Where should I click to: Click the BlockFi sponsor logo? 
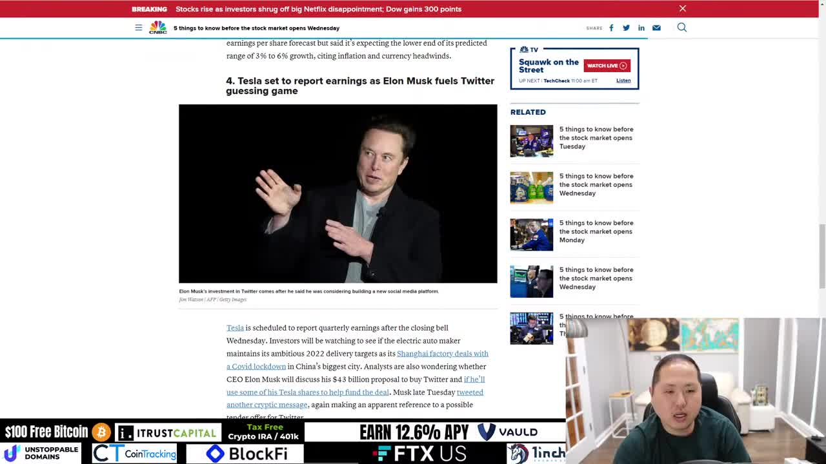pos(246,454)
